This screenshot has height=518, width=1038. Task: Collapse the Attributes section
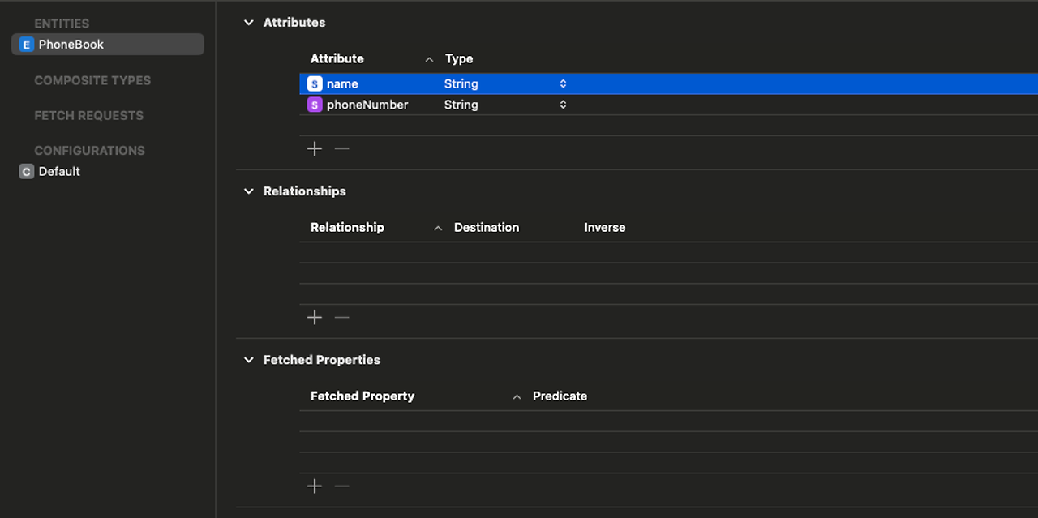[x=249, y=23]
